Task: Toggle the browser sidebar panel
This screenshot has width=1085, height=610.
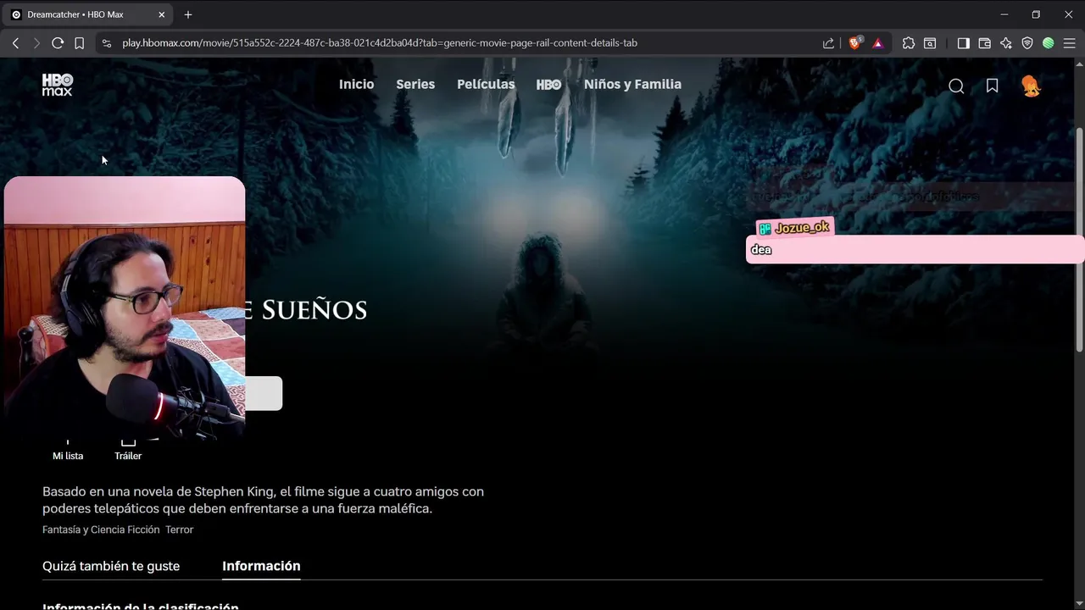Action: click(963, 43)
